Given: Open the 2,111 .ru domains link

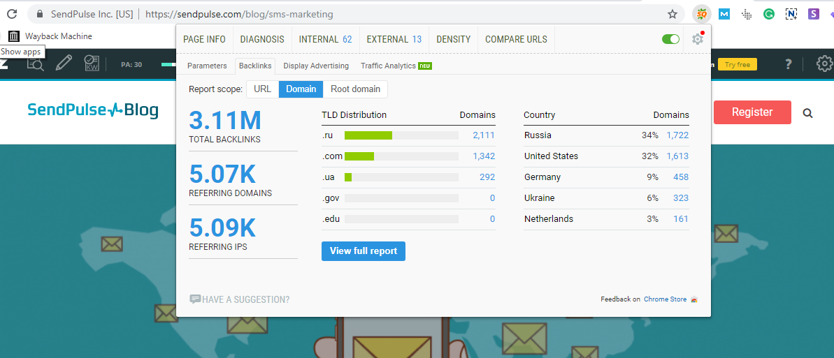Looking at the screenshot, I should click(484, 135).
